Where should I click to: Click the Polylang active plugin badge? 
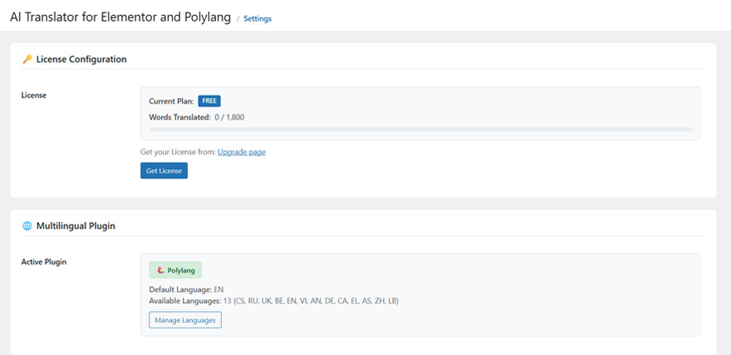coord(175,270)
